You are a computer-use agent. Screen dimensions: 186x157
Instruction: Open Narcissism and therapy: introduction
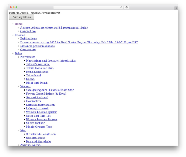(51, 60)
